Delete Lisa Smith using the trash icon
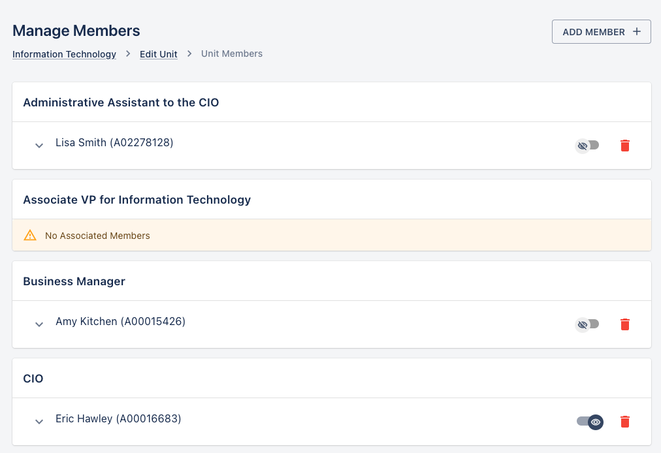 click(x=624, y=146)
